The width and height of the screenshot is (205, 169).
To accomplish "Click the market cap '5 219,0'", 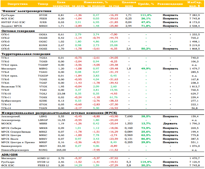I will pyautogui.click(x=195, y=45).
